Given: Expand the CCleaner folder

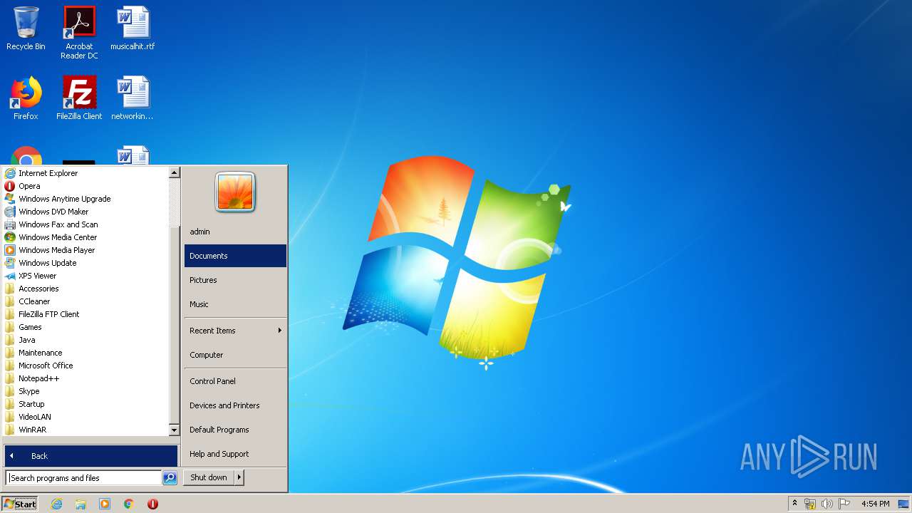Looking at the screenshot, I should 85,301.
